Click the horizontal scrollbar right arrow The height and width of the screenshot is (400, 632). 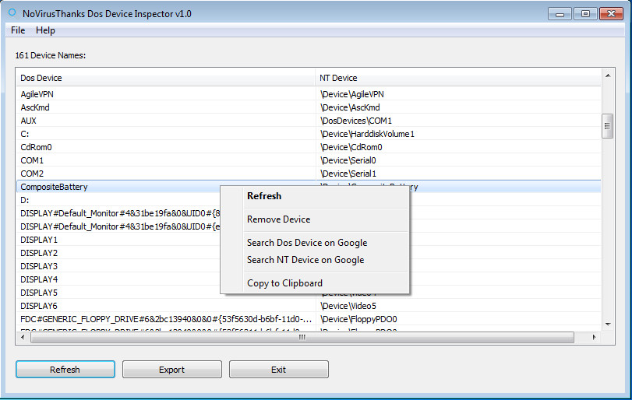[x=594, y=337]
